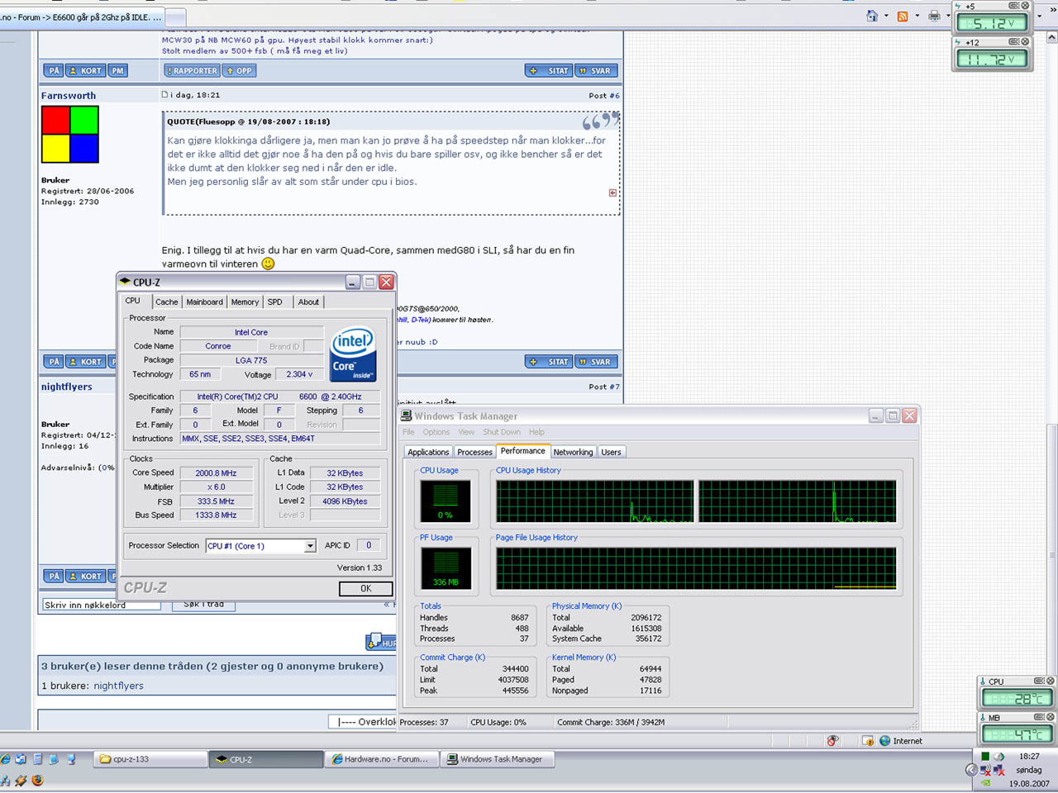Viewport: 1058px width, 793px height.
Task: Open Farnsworth's user profile link
Action: coord(69,96)
